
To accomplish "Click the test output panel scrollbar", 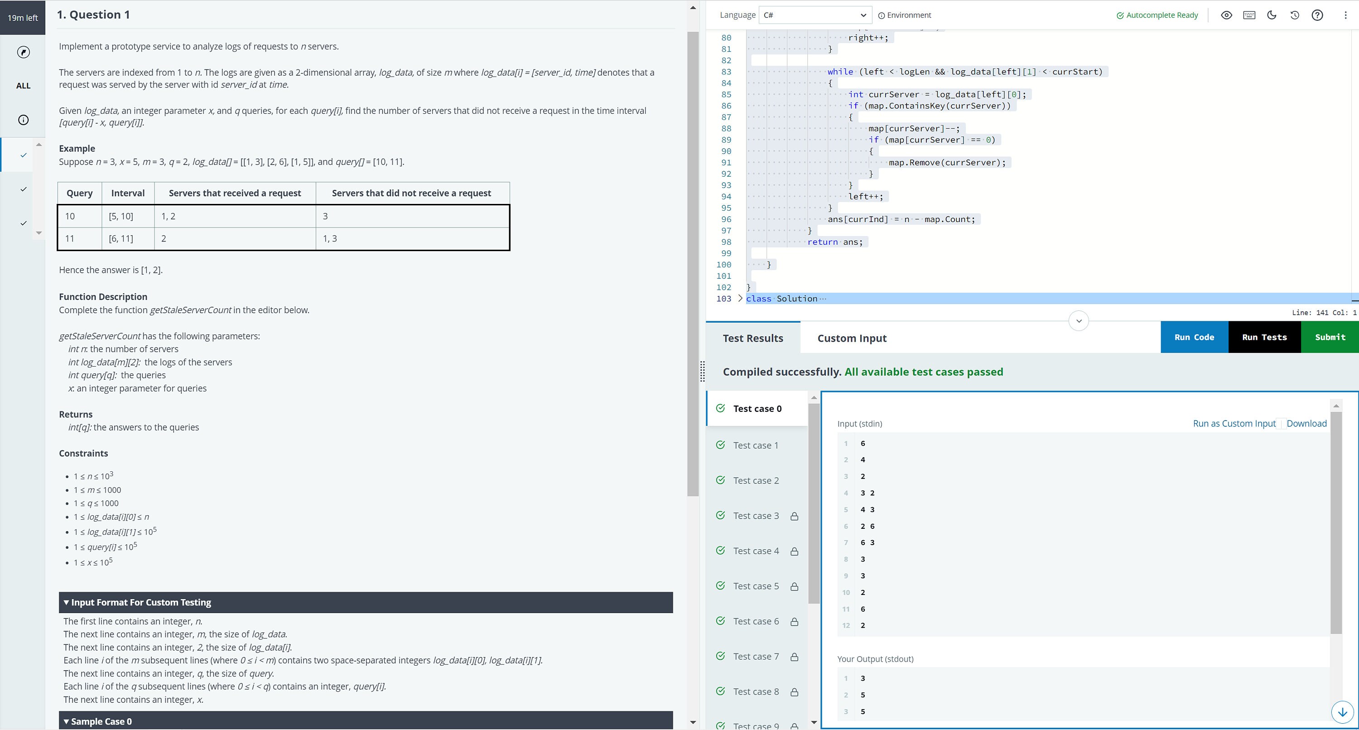I will [x=1336, y=522].
